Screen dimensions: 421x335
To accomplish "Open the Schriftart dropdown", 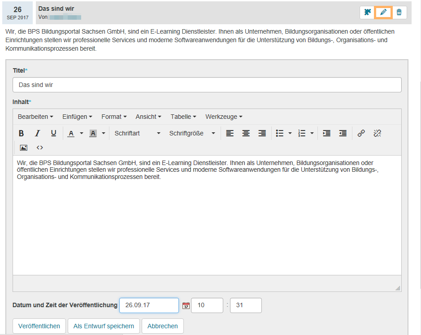I will (x=137, y=133).
